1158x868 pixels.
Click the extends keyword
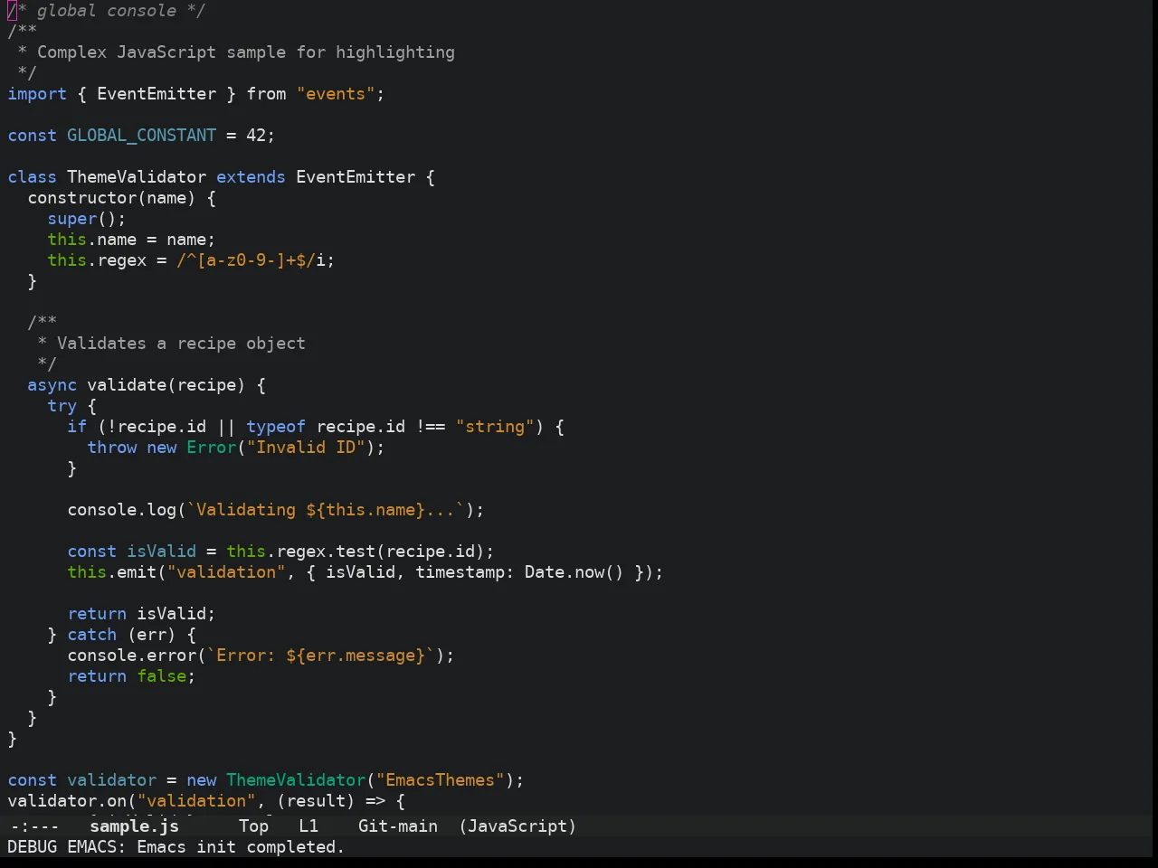pyautogui.click(x=251, y=177)
